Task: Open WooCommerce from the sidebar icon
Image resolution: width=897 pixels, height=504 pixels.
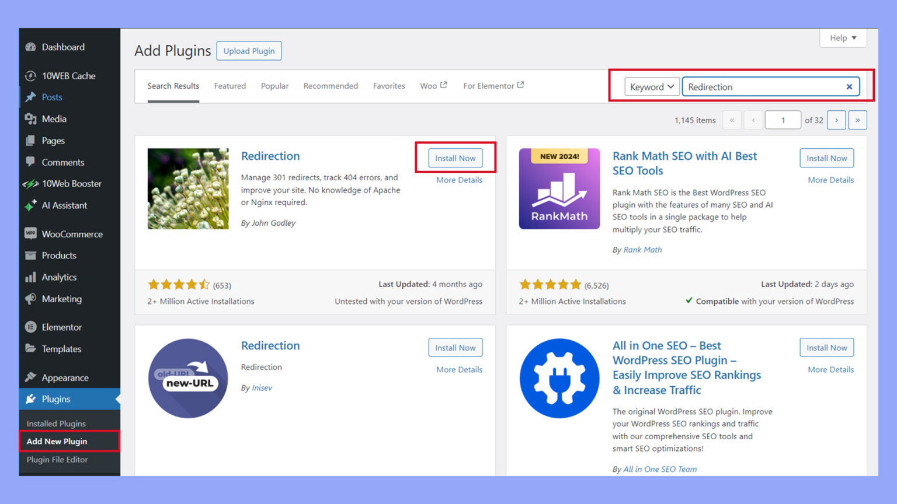Action: click(x=32, y=233)
